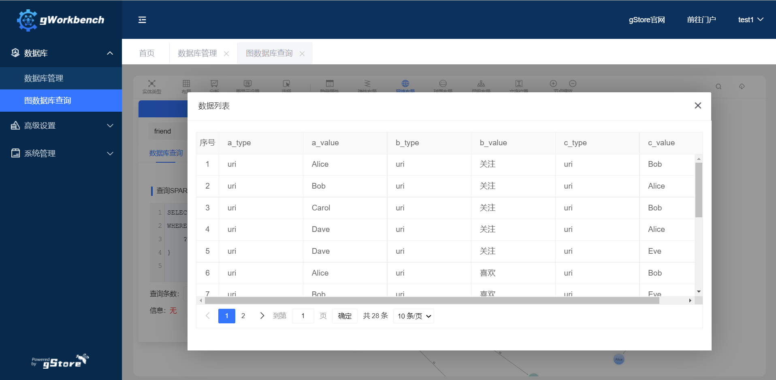Viewport: 776px width, 380px height.
Task: Click the 确定 button to jump to page
Action: 345,316
